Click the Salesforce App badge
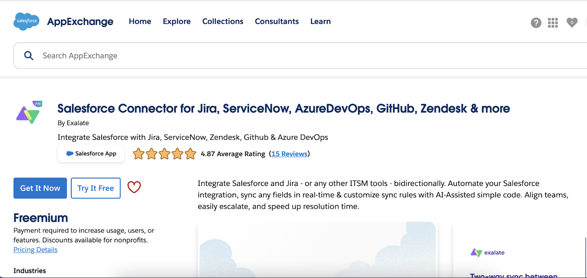 (x=91, y=154)
